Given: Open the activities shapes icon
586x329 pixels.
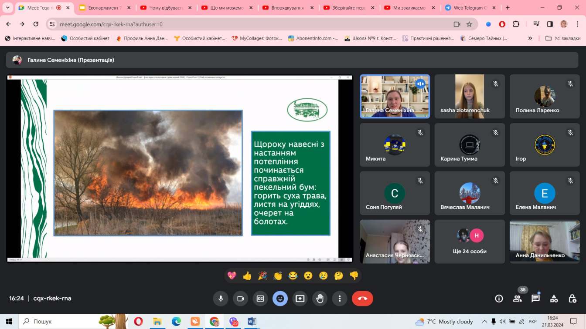Looking at the screenshot, I should point(554,299).
